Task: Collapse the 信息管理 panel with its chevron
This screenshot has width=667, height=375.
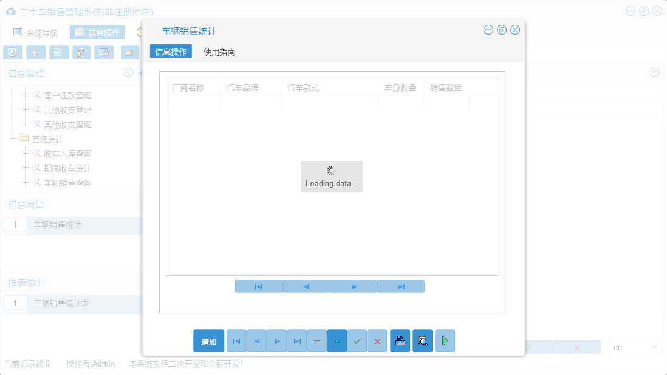Action: 128,72
